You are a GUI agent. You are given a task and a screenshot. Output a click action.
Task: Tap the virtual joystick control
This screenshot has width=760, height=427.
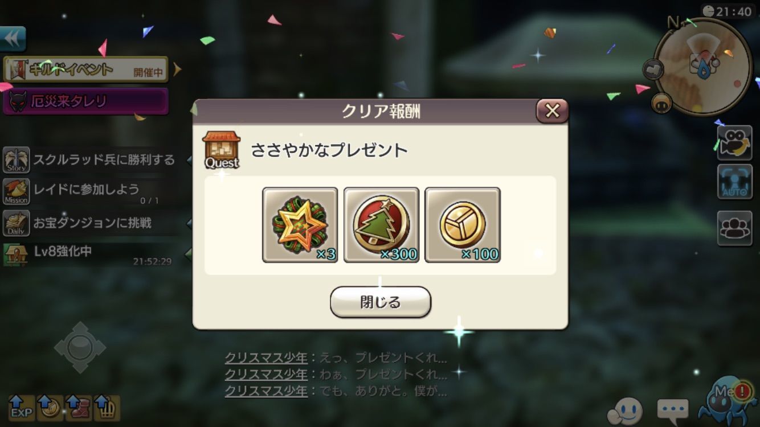80,347
